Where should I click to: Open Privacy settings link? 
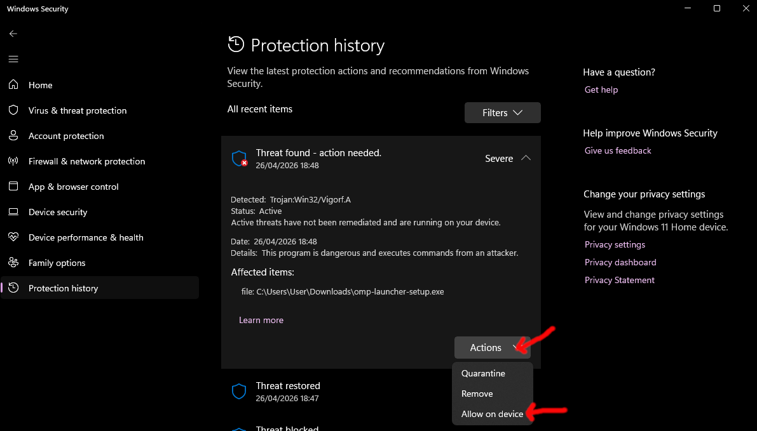click(615, 244)
